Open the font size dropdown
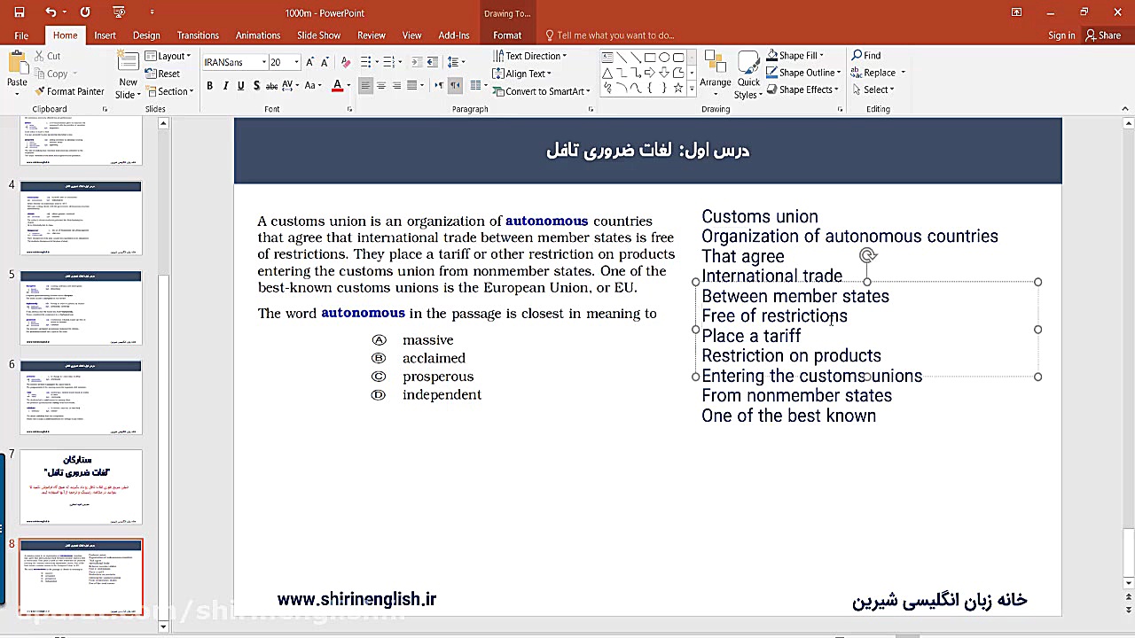Screen dimensions: 1135x638 pyautogui.click(x=296, y=62)
